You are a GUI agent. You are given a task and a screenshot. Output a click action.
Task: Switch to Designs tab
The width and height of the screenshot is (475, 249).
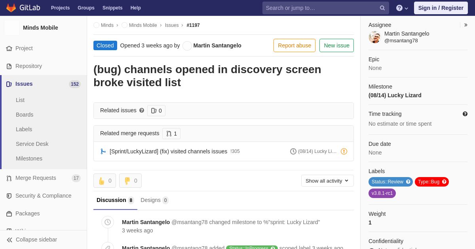[154, 200]
